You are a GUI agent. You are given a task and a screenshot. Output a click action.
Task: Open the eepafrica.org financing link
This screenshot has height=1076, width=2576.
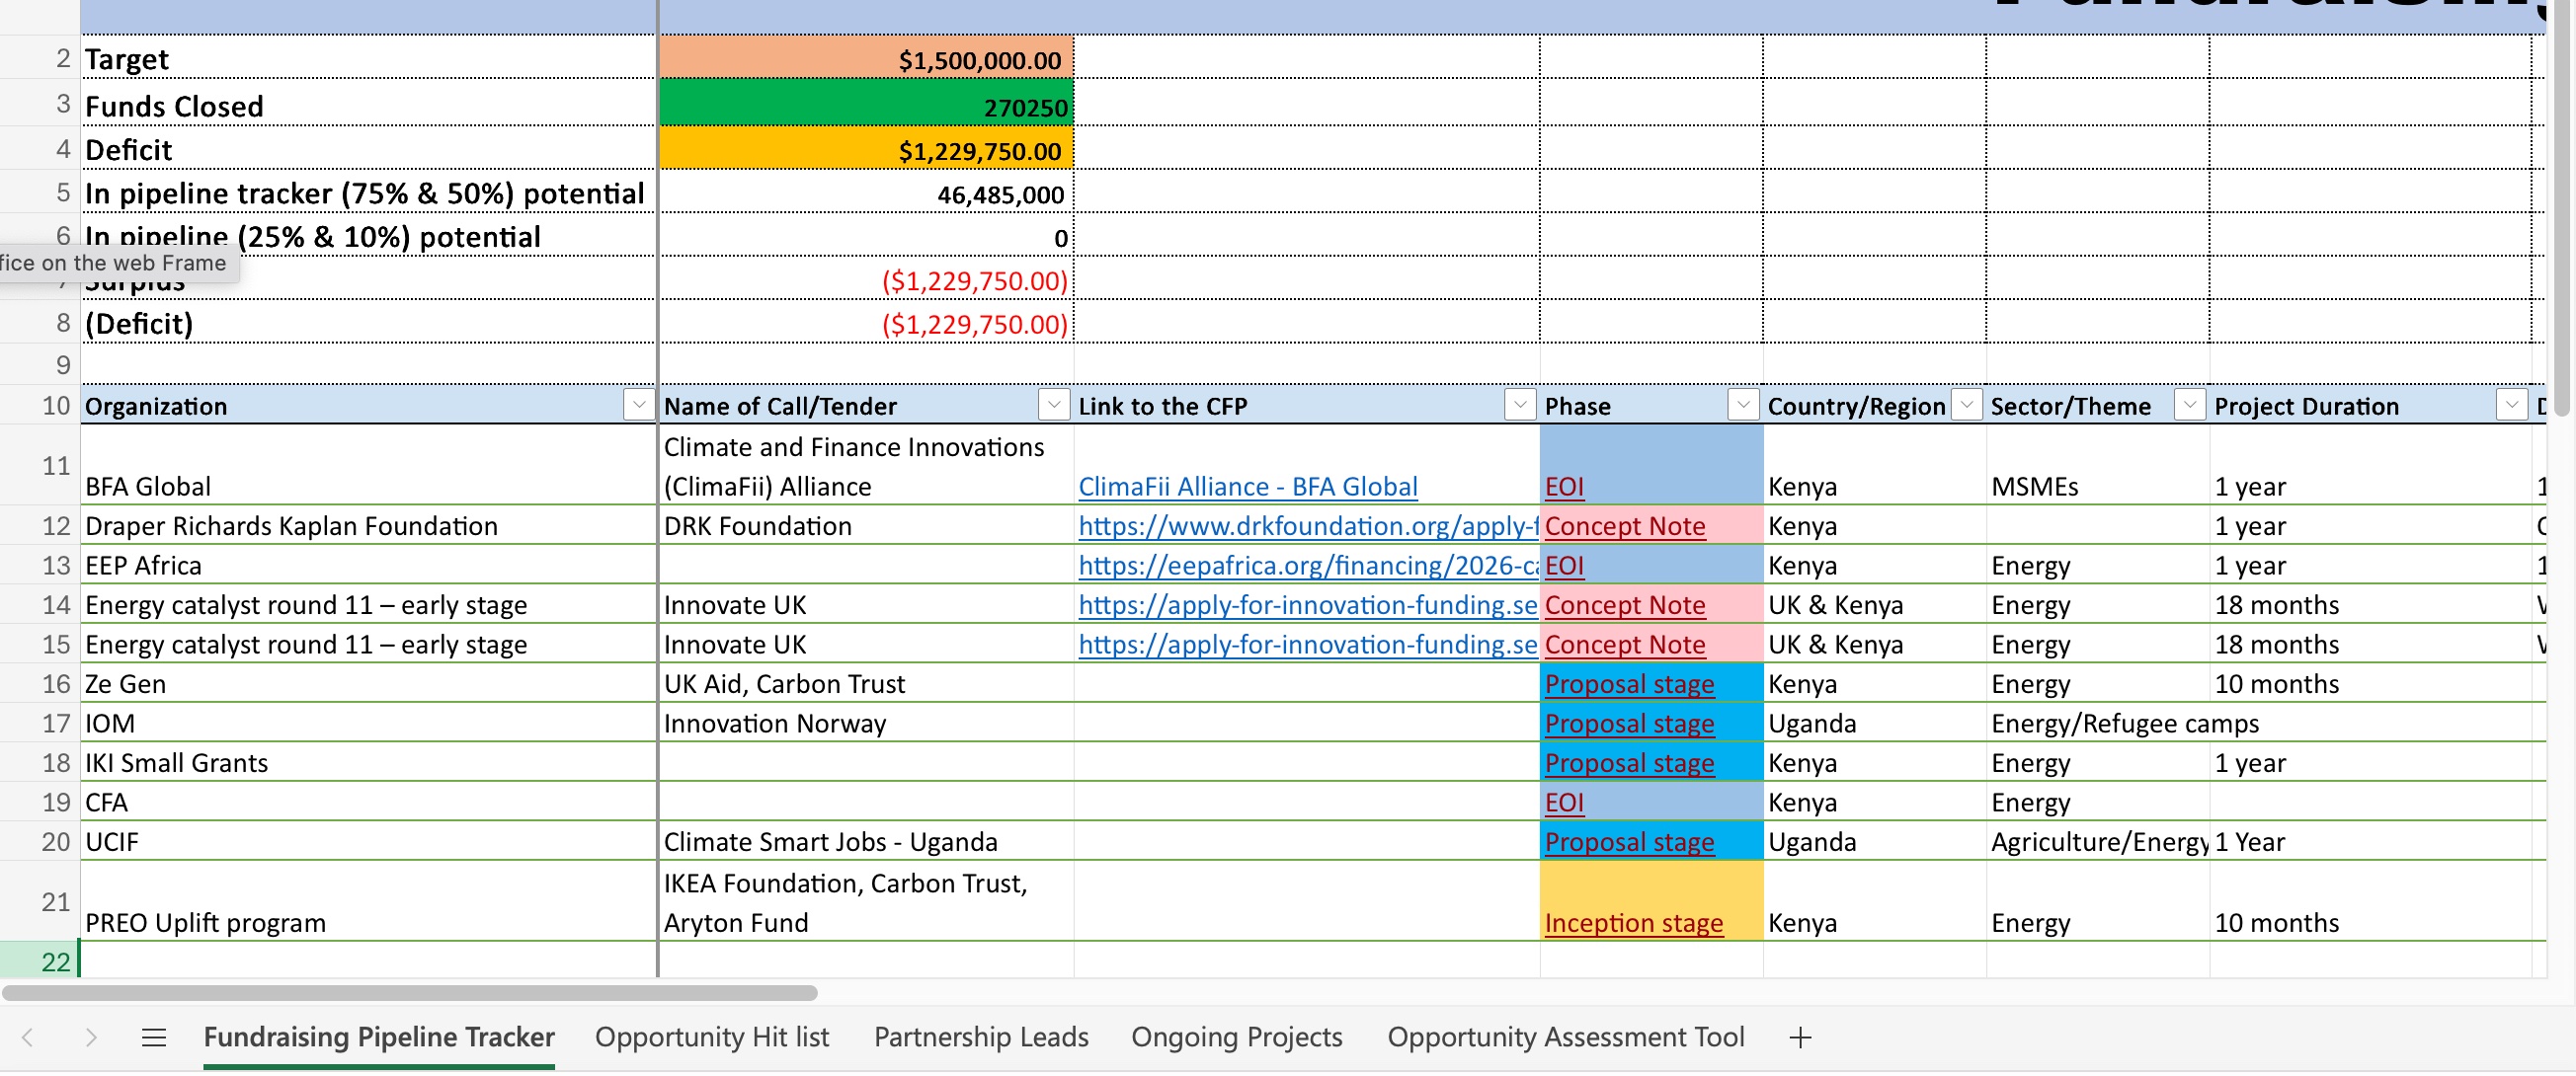pos(1308,567)
